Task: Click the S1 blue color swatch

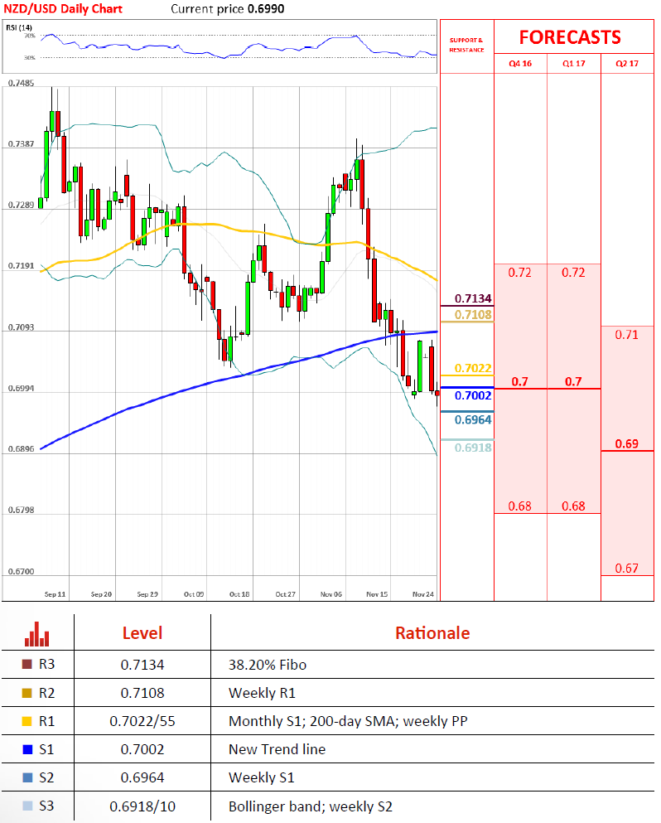Action: pyautogui.click(x=28, y=749)
